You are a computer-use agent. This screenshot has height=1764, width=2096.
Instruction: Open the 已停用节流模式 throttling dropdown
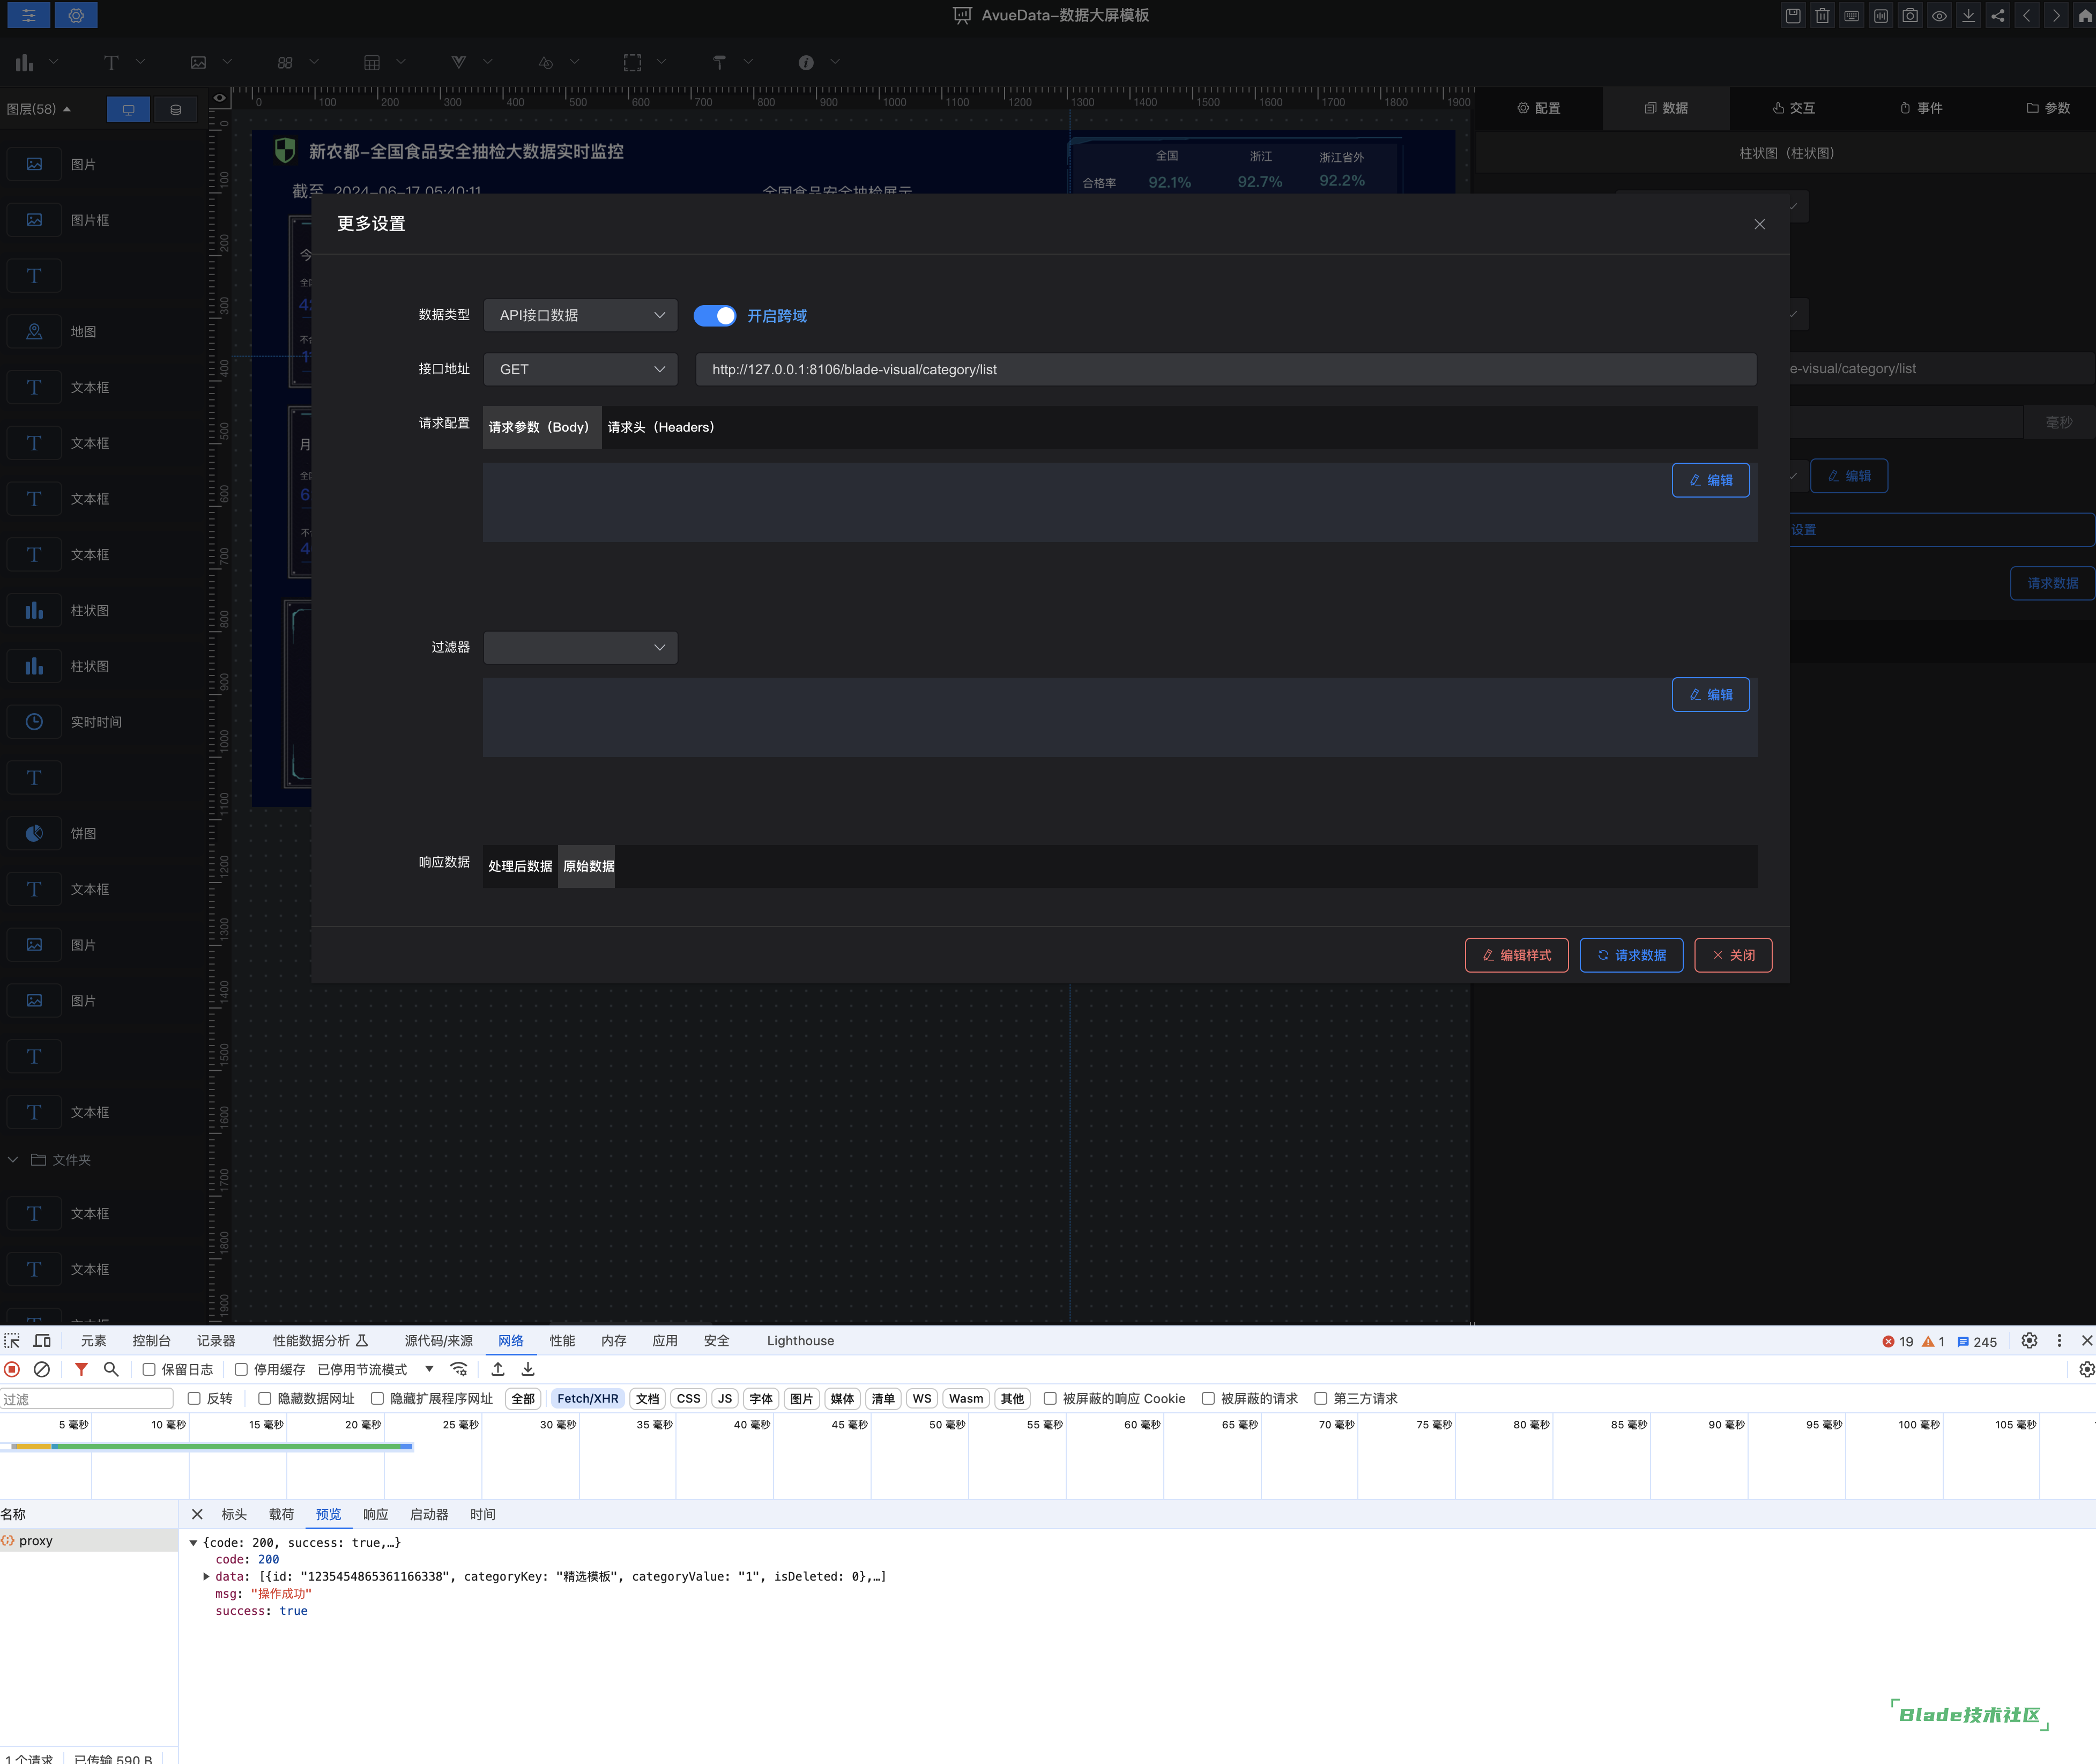point(375,1370)
